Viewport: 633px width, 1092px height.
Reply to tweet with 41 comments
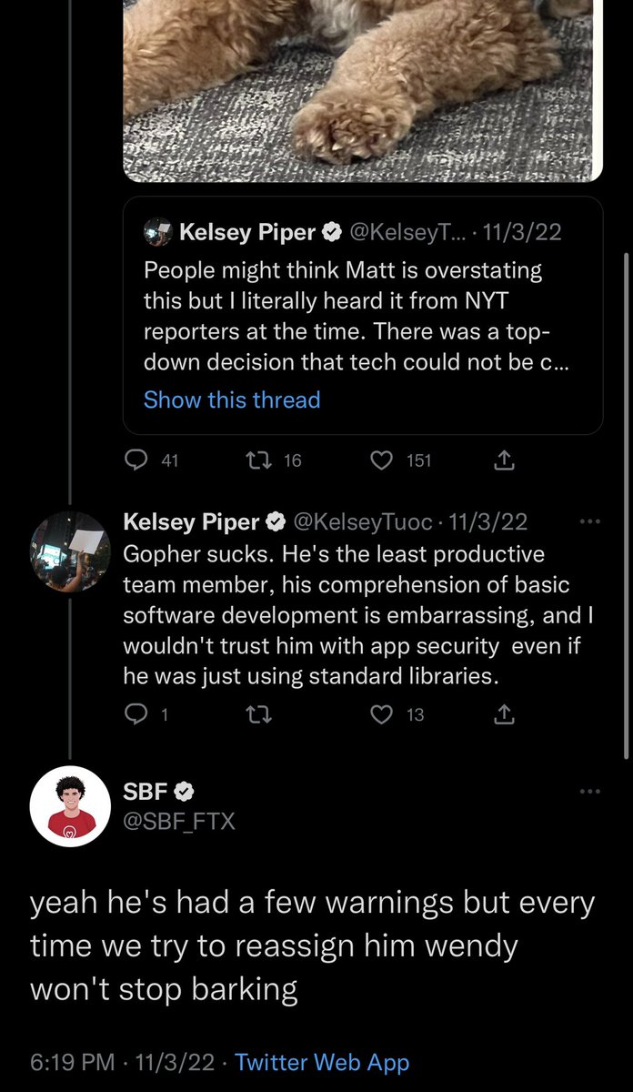coord(136,461)
